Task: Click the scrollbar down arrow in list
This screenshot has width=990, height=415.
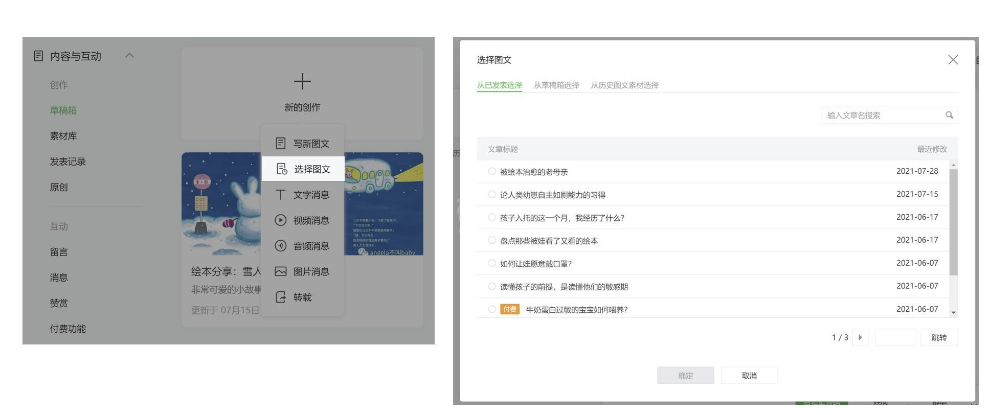Action: point(953,312)
